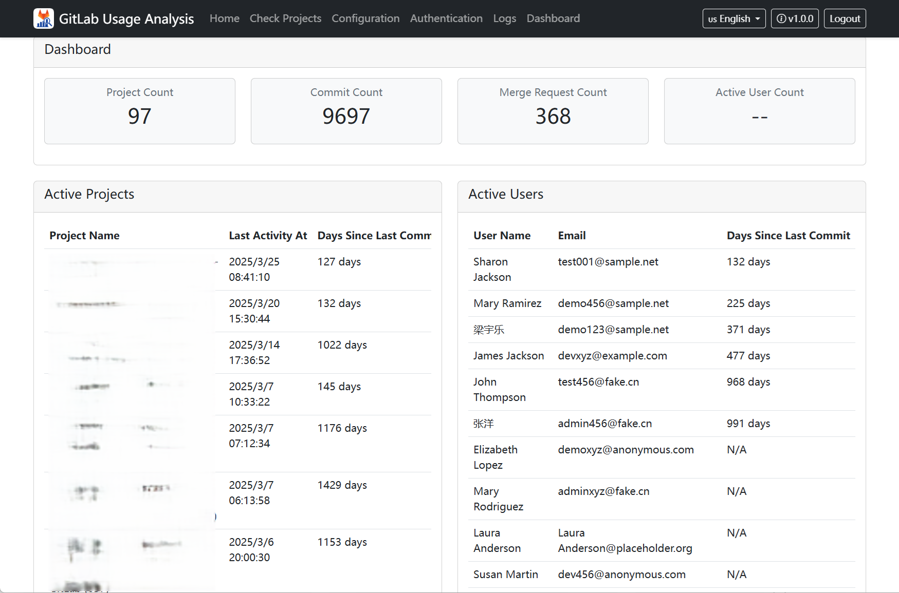
Task: Click the 1176 days project cell
Action: click(342, 428)
